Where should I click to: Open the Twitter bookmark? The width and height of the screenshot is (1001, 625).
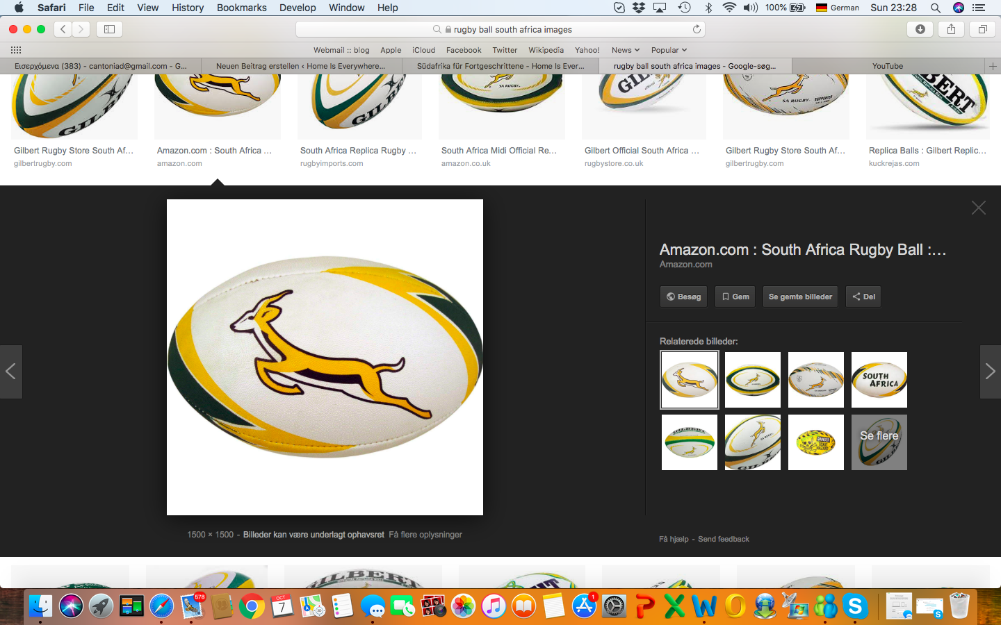pyautogui.click(x=505, y=50)
